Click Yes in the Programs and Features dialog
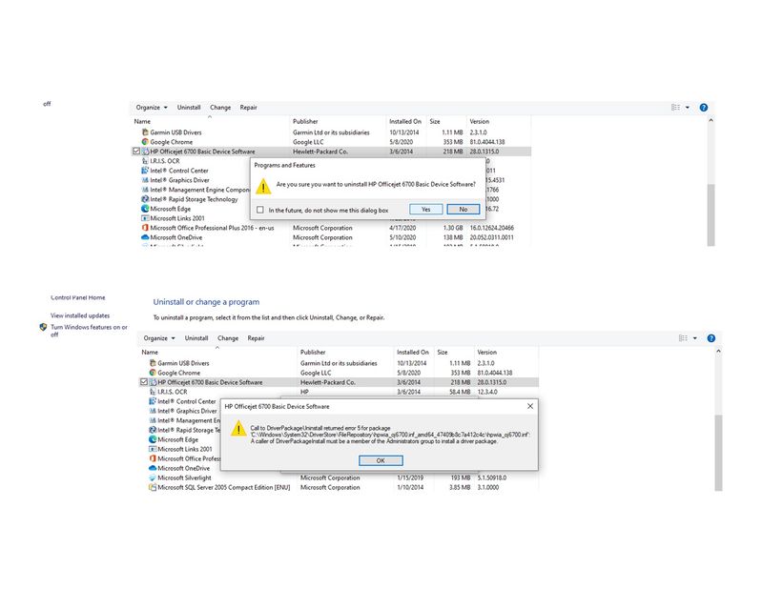The height and width of the screenshot is (589, 763). pyautogui.click(x=425, y=209)
